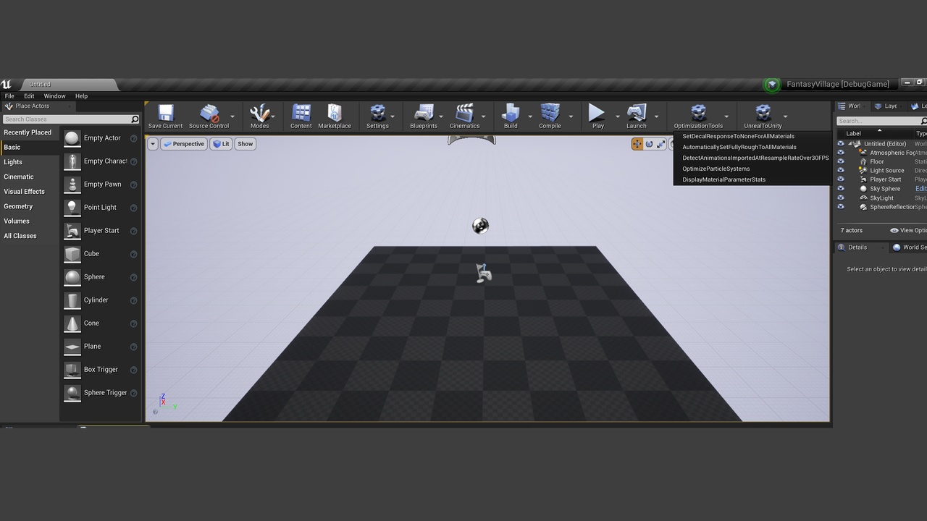This screenshot has height=521, width=927.
Task: Click the Search Classes input field
Action: click(x=67, y=119)
